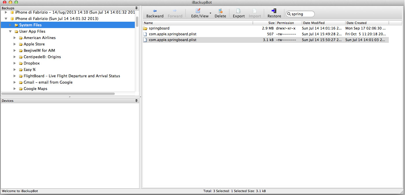This screenshot has width=405, height=195.
Task: Expand the FlightBoard tree node
Action: tap(15, 76)
